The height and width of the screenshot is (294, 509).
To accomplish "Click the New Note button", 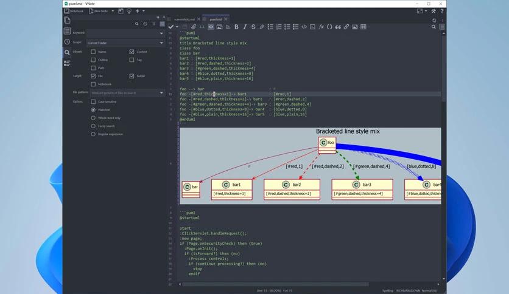I will (99, 11).
